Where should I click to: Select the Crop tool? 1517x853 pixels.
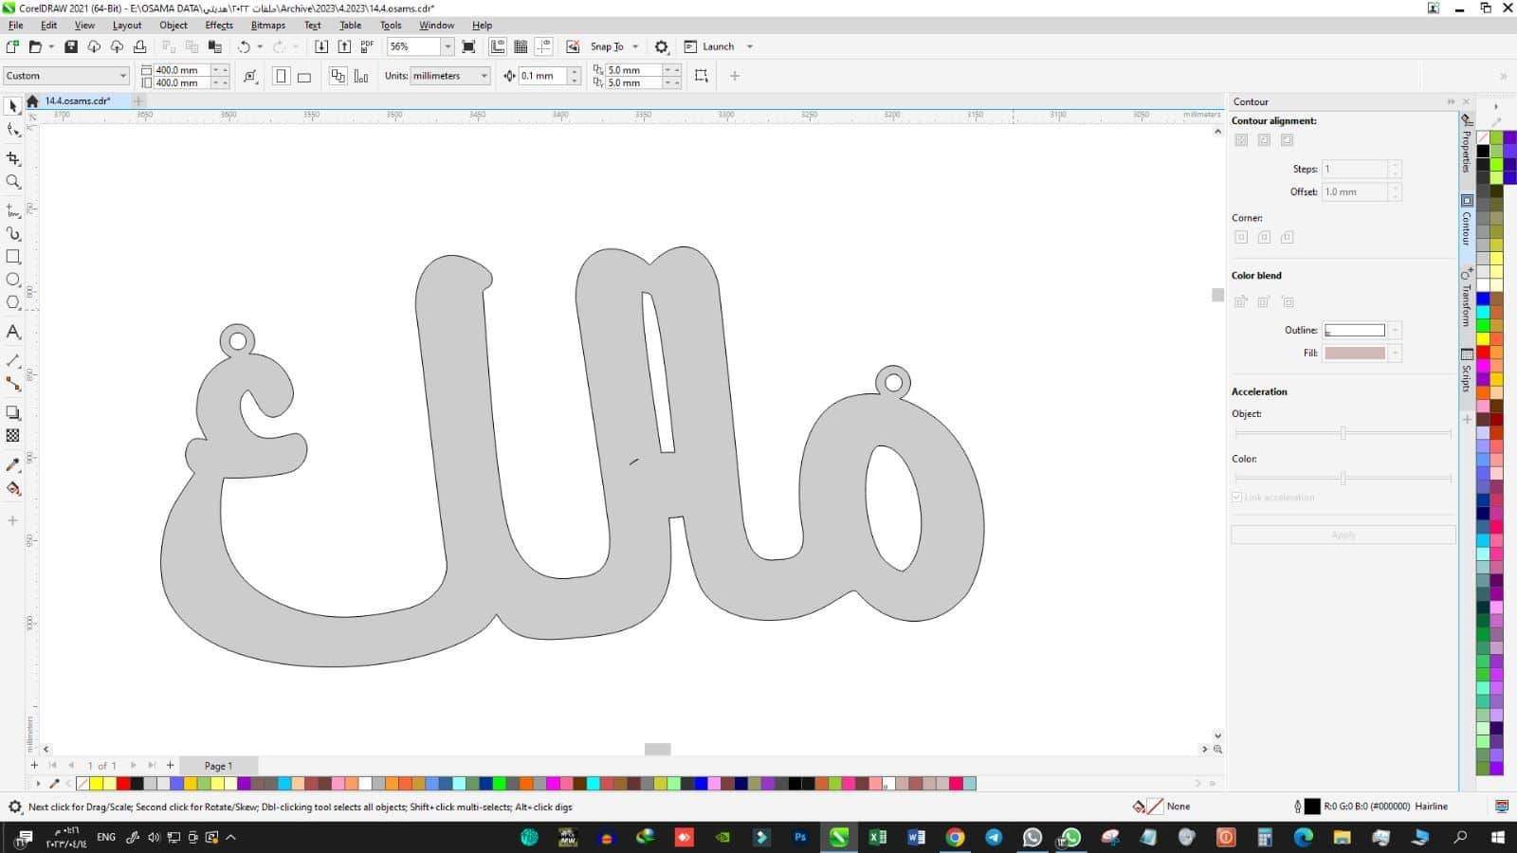click(13, 158)
